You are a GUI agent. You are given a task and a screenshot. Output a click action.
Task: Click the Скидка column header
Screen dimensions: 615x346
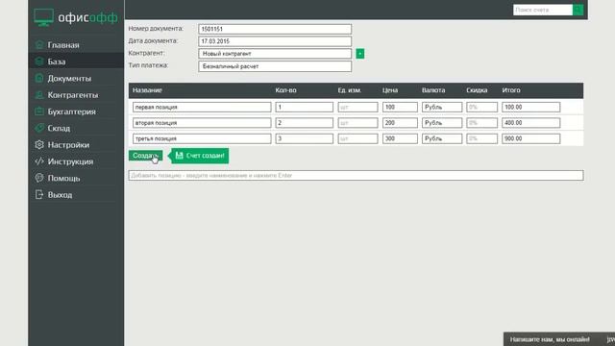coord(477,90)
